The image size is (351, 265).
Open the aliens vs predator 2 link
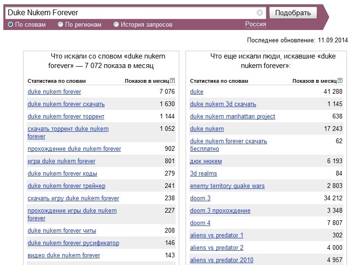(x=217, y=247)
